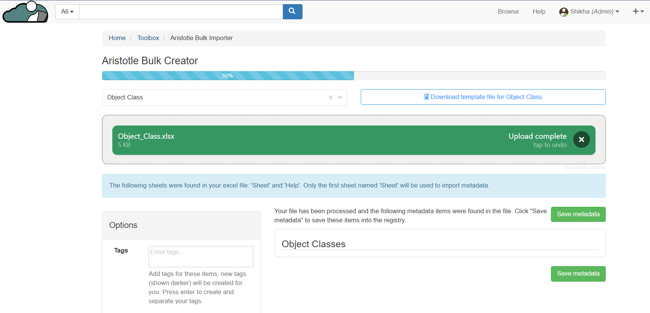Click the Enter tags input field
Viewport: 650px width, 313px height.
pos(200,256)
